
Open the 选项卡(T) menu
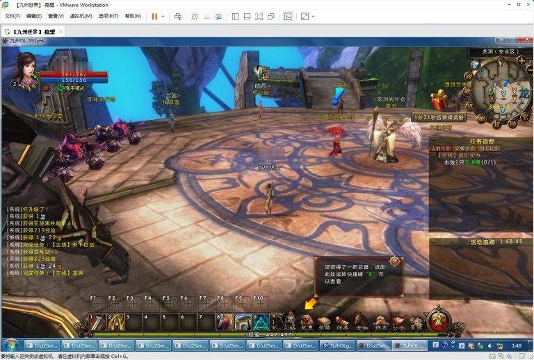(x=108, y=16)
